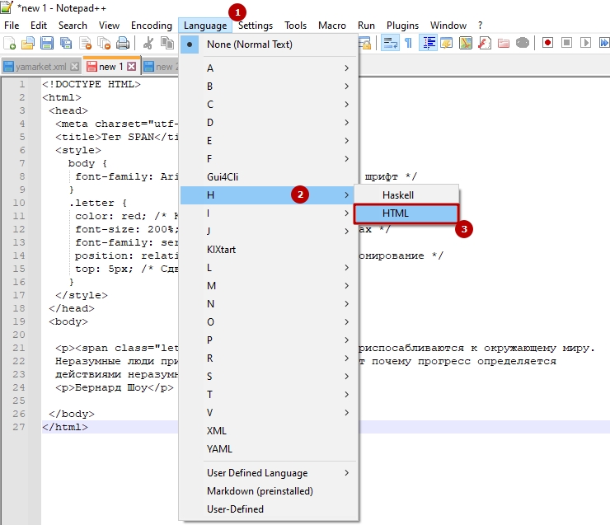610x525 pixels.
Task: Click the Print toolbar icon
Action: (x=122, y=44)
